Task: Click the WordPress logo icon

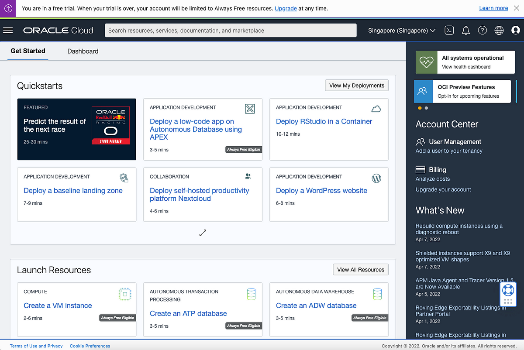Action: click(x=376, y=178)
